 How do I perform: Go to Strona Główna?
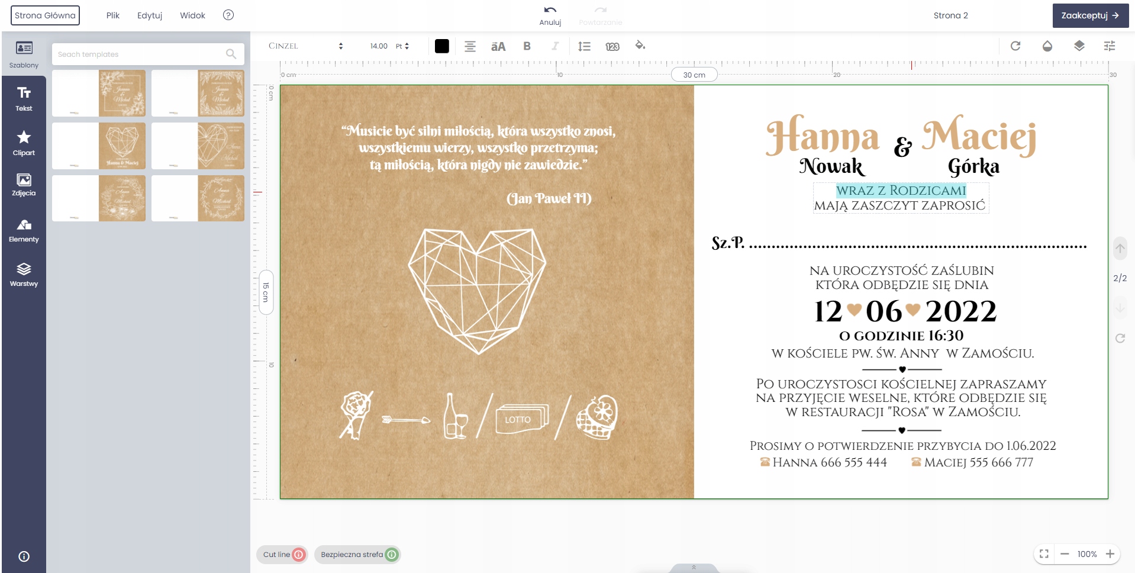pos(45,15)
